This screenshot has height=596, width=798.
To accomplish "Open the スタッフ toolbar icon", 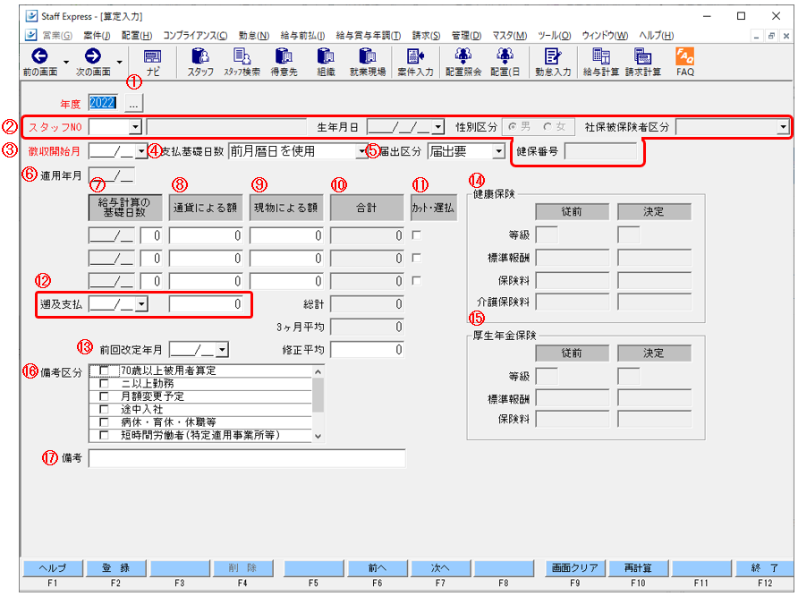I will click(200, 62).
